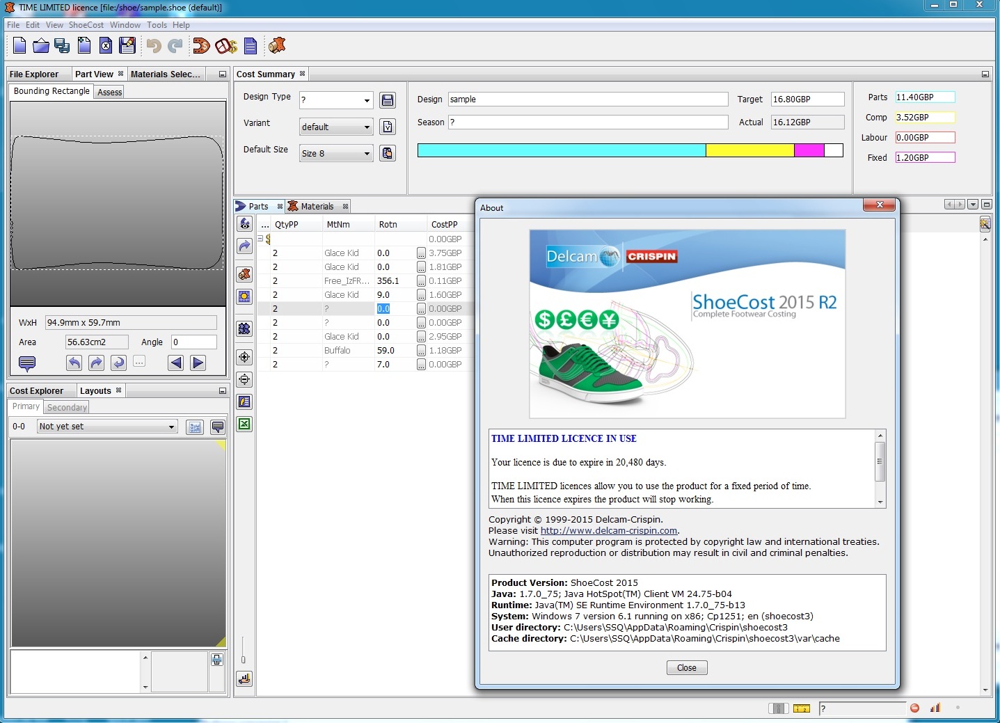Click the Undo arrow in toolbar

153,46
